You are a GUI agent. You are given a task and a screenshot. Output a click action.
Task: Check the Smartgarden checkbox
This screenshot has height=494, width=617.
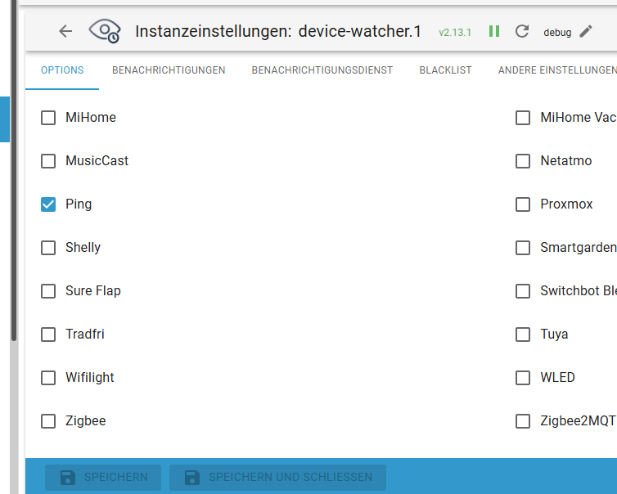coord(523,248)
